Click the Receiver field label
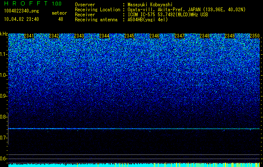 [x=85, y=15]
